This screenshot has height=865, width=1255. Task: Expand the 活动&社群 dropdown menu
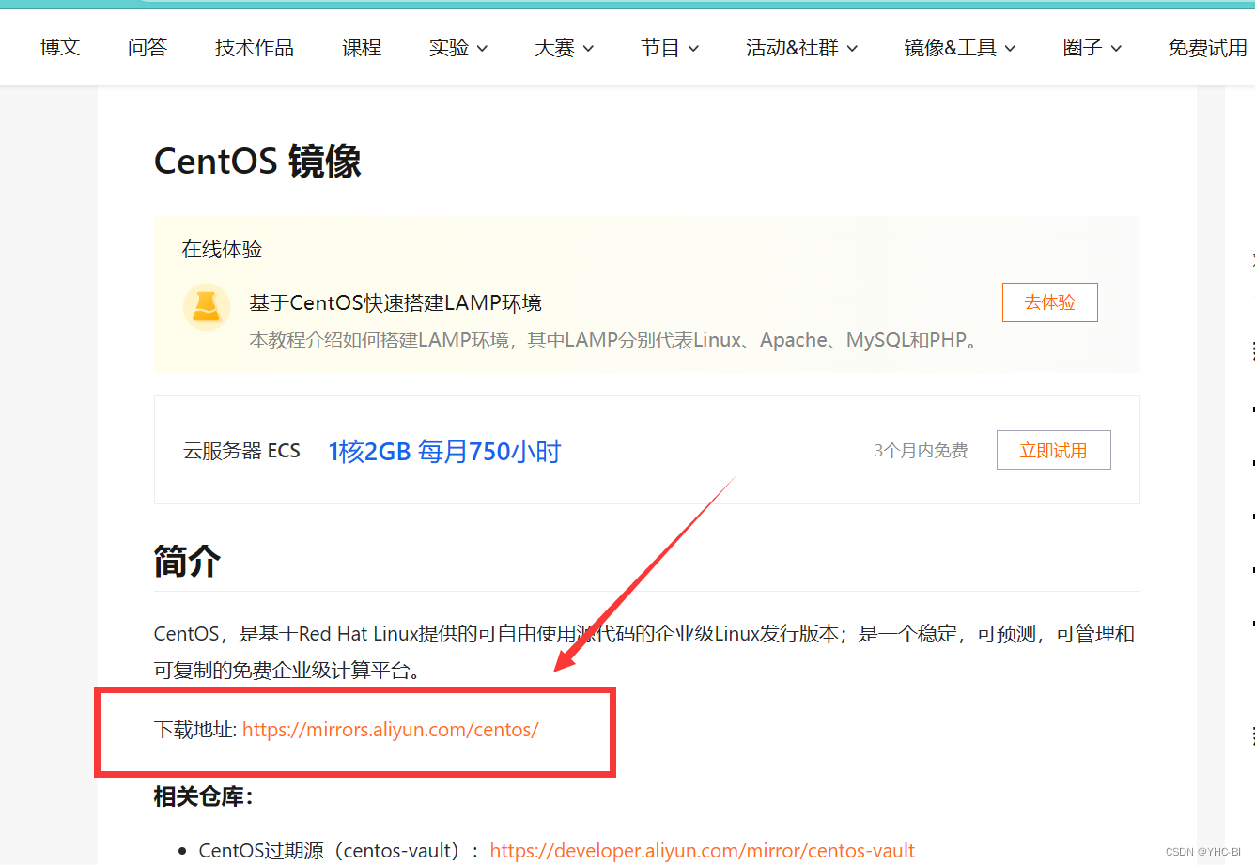pyautogui.click(x=802, y=48)
